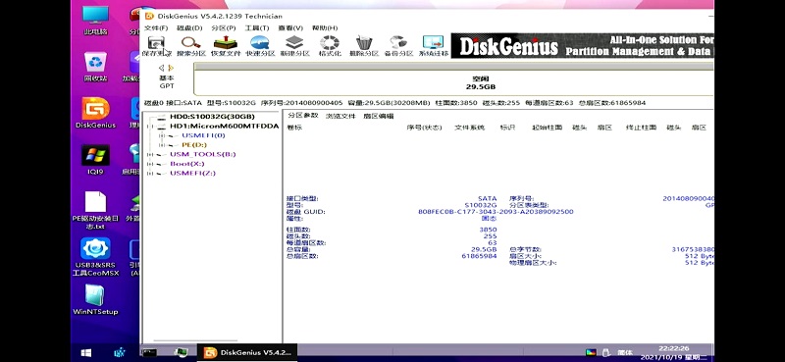The height and width of the screenshot is (362, 785).
Task: Open the Search Partition tool
Action: 190,45
